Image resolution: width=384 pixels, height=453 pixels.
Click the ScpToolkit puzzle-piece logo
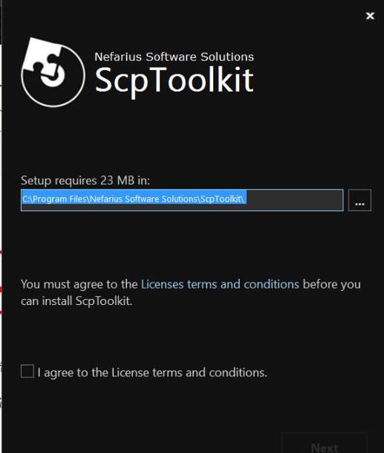coord(53,72)
